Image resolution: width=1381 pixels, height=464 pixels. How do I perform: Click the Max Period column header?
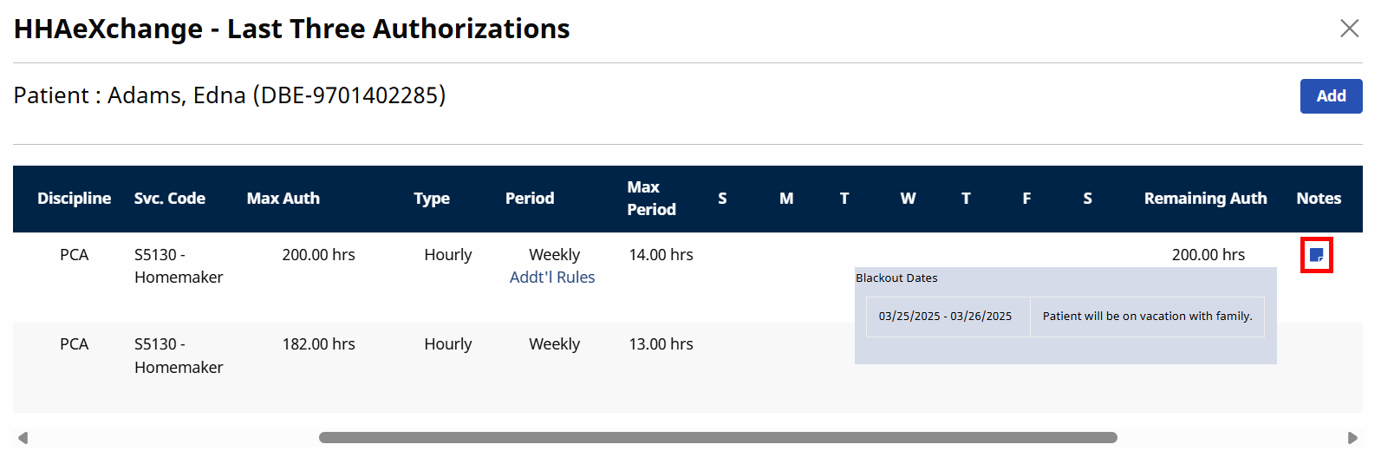(650, 199)
